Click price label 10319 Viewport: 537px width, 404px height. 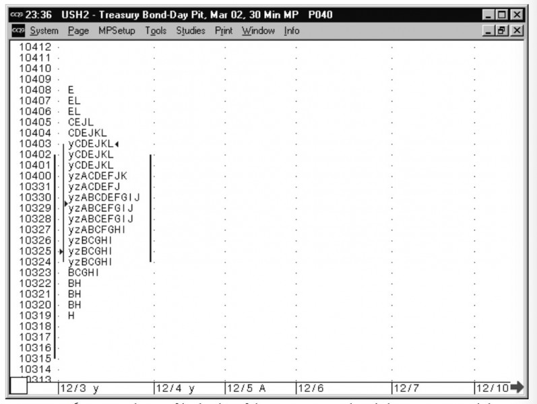click(x=35, y=316)
